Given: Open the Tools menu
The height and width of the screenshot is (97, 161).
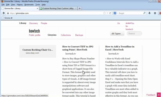Looking at the screenshot, I should [38, 5].
